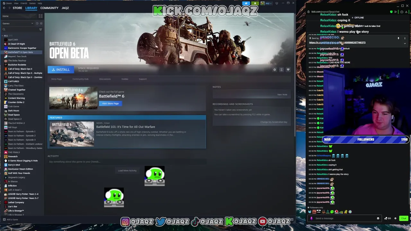Open Steam notifications bell icon
The width and height of the screenshot is (411, 231).
click(255, 3)
